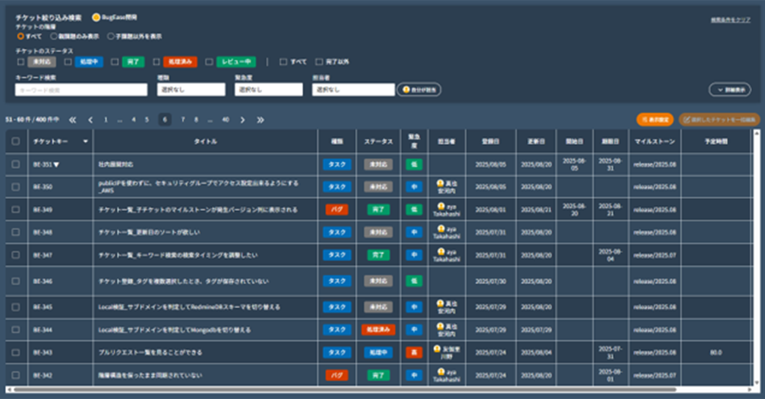Tick the row checkbox for ticket BE-350
765x399 pixels.
15,185
